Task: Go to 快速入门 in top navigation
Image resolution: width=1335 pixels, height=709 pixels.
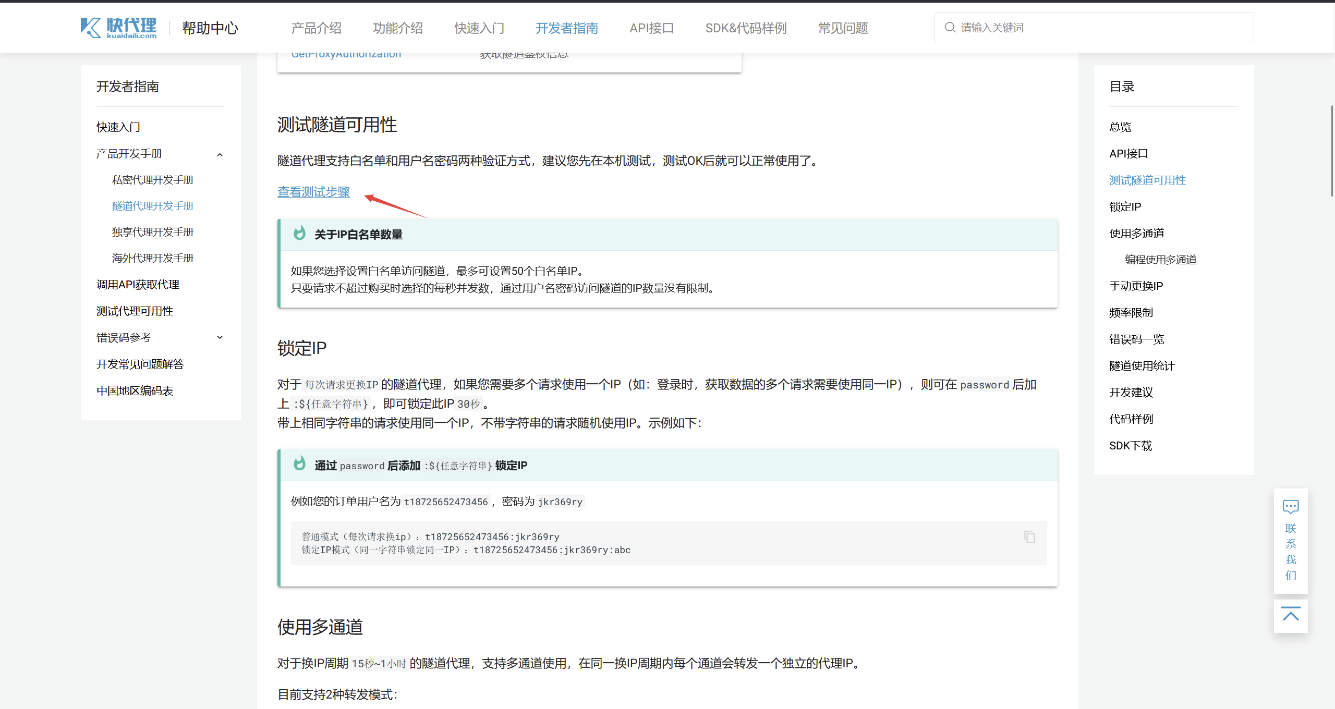Action: (x=479, y=28)
